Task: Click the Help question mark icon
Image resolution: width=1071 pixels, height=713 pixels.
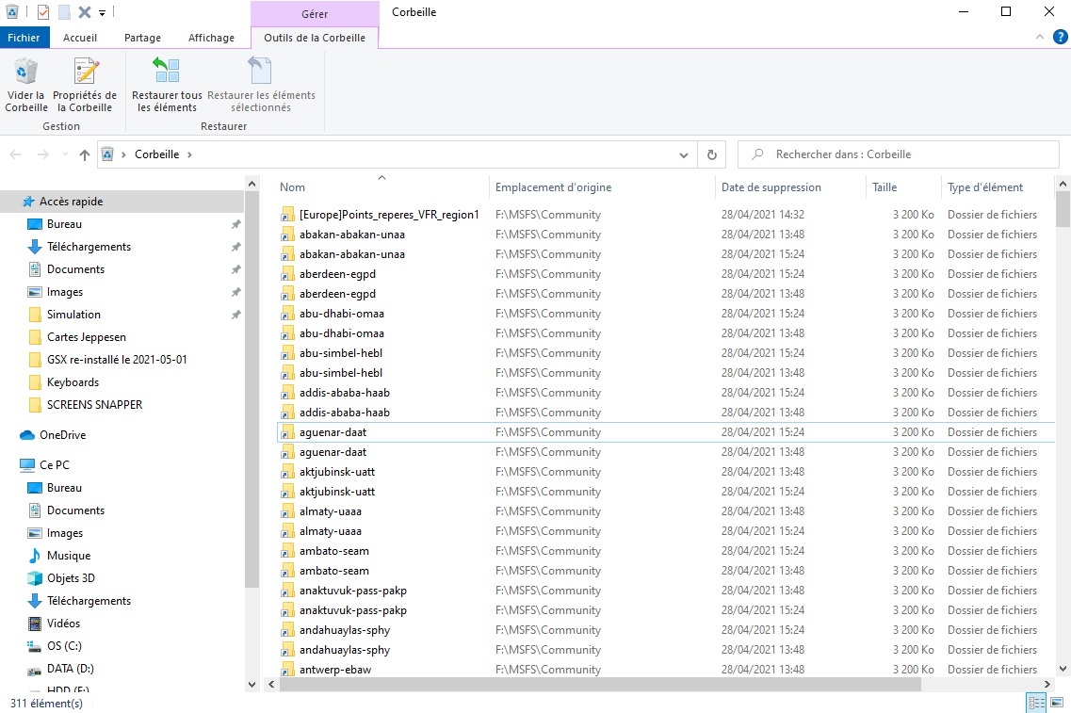Action: pos(1060,37)
